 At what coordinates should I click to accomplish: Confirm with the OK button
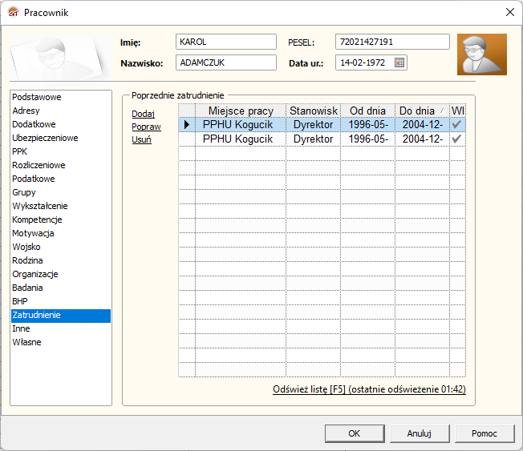click(x=354, y=433)
